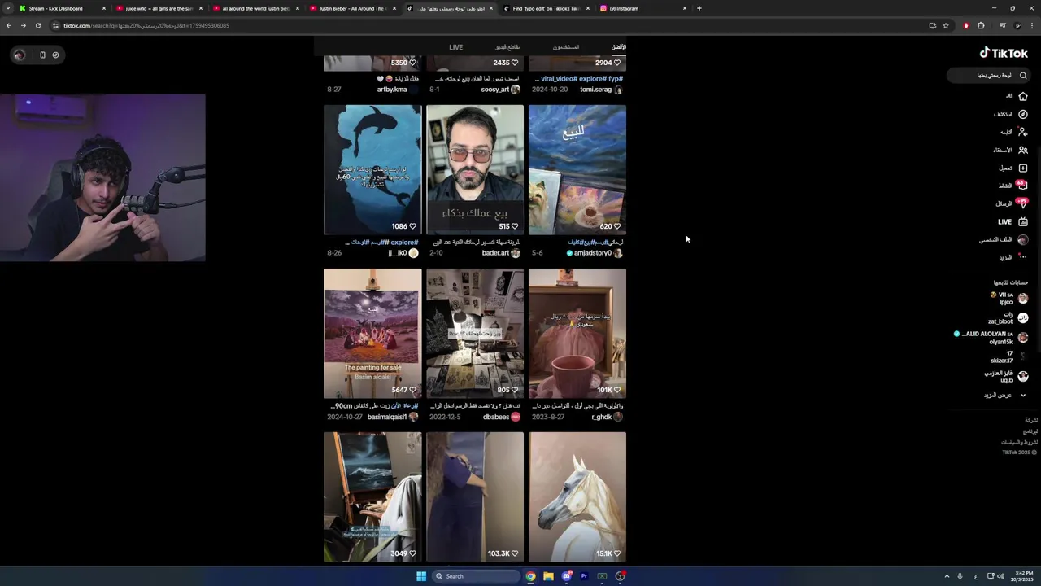Open the LIVE icon in sidebar
Viewport: 1041px width, 586px height.
coord(1023,221)
